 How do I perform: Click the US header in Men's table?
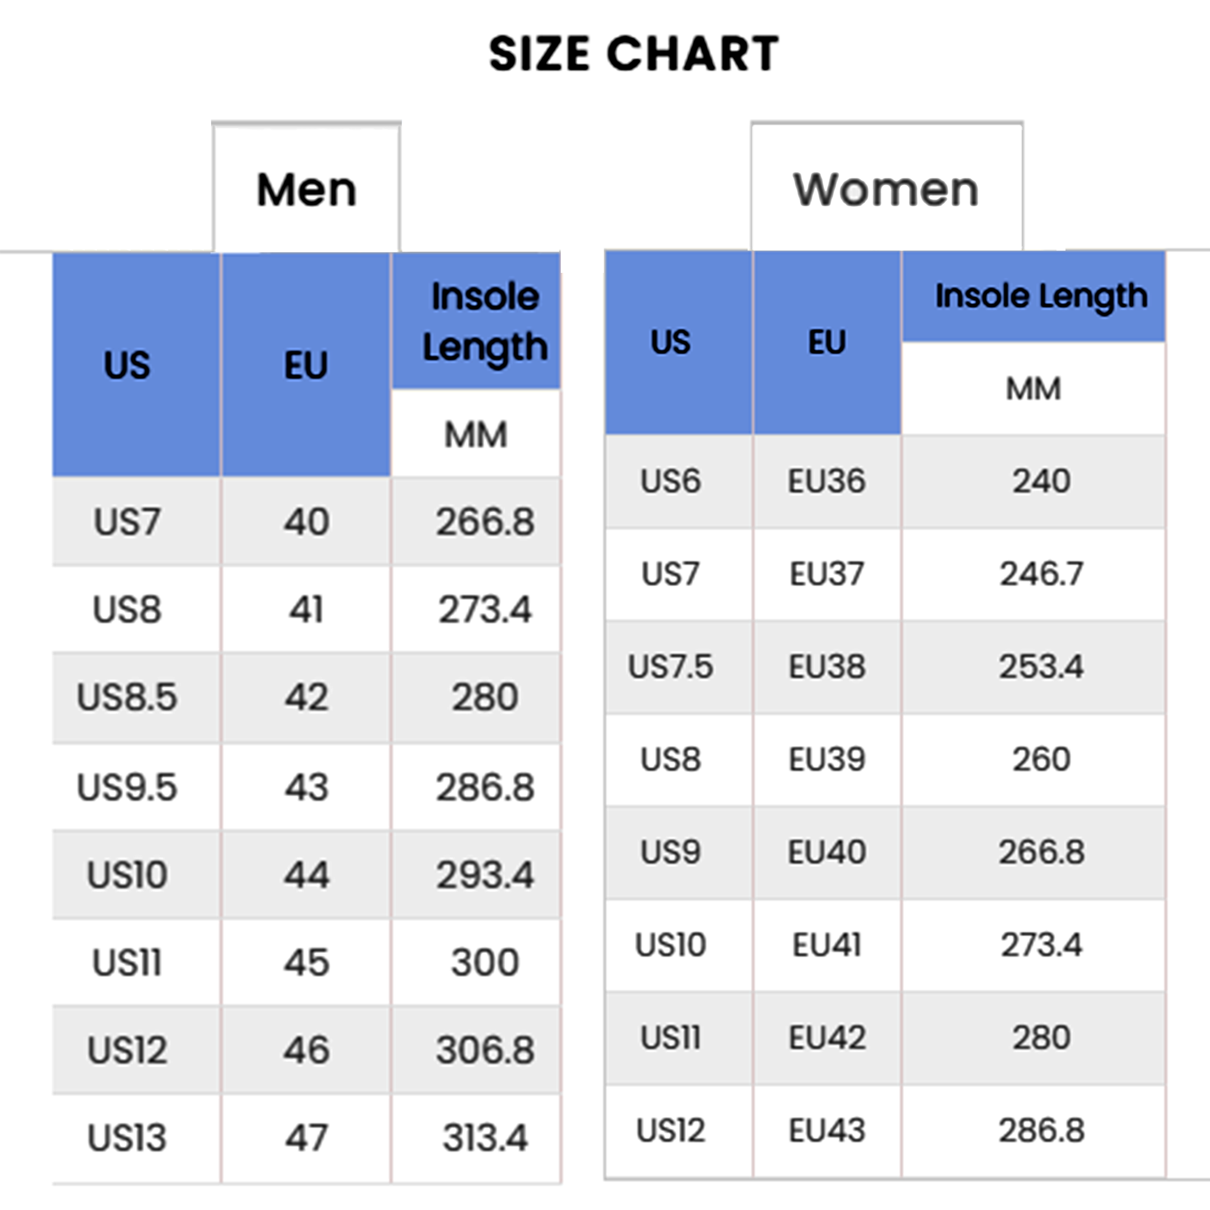[127, 365]
